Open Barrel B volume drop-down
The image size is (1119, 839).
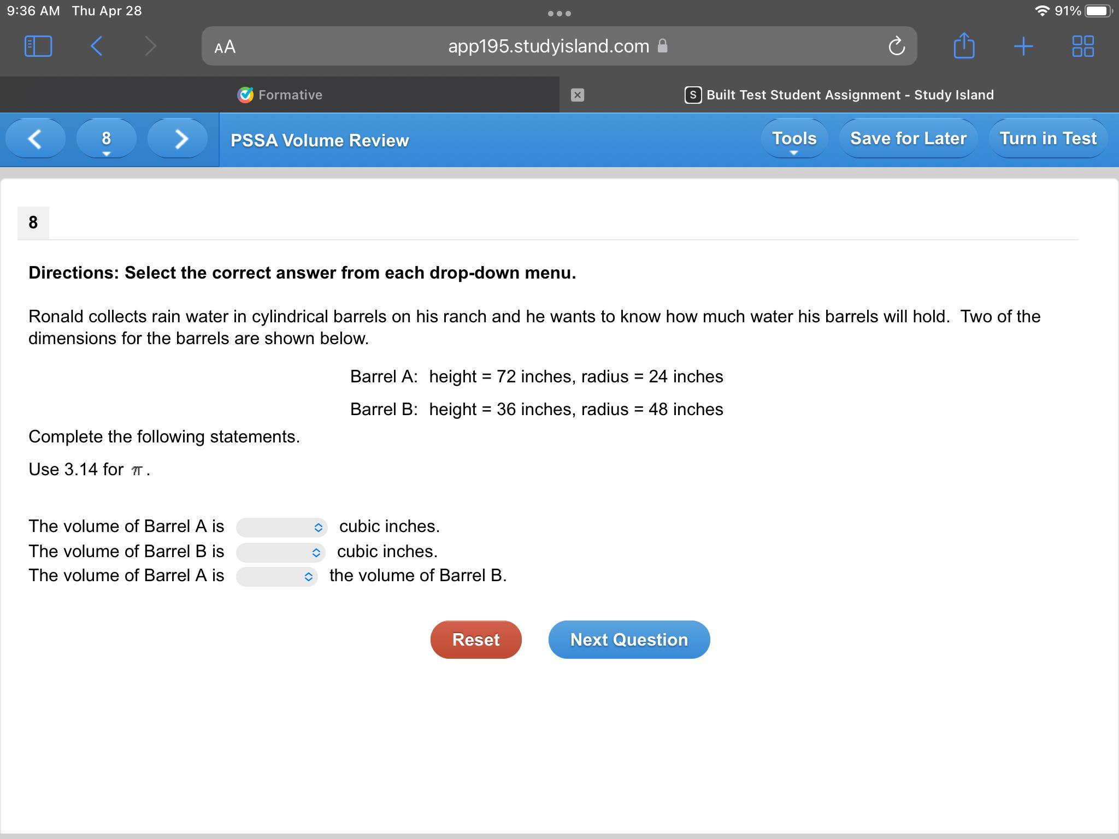[280, 552]
